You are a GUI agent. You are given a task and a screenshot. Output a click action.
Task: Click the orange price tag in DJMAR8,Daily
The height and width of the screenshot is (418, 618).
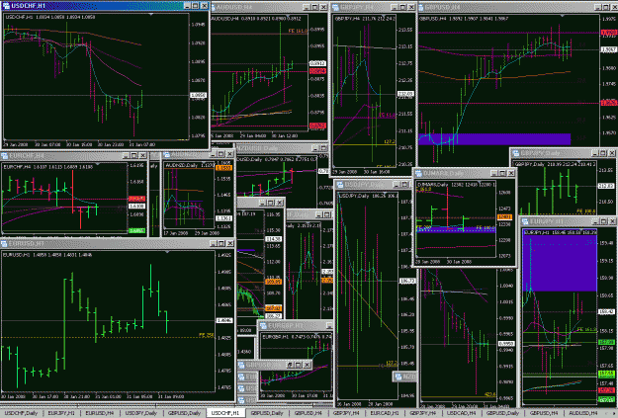click(504, 217)
